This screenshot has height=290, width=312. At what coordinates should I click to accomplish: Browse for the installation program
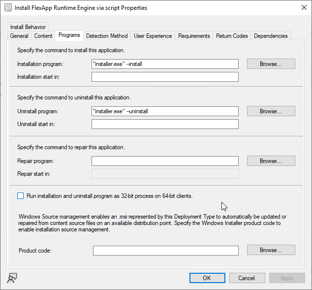(271, 64)
